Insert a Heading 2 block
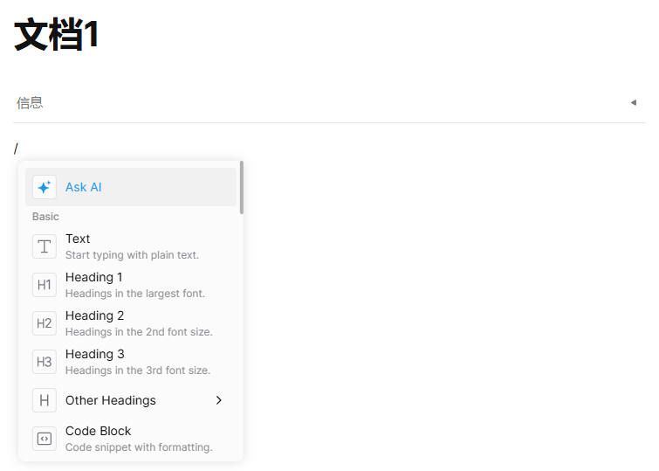 (131, 323)
